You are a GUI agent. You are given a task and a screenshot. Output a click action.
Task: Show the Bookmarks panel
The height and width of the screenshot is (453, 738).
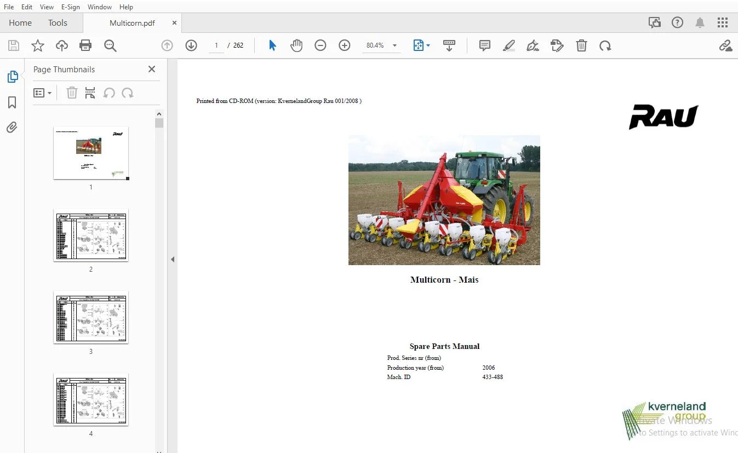12,102
